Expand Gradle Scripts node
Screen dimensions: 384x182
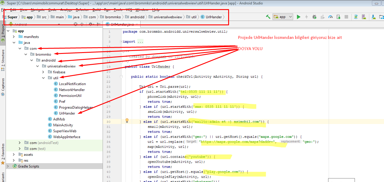click(8, 166)
